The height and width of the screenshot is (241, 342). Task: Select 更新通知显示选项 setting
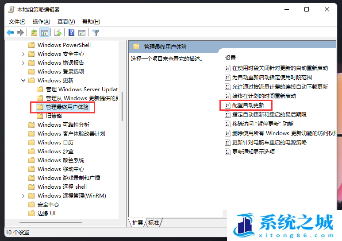(x=253, y=152)
